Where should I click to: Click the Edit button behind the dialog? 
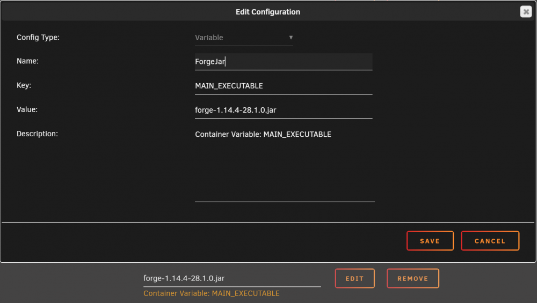click(355, 278)
